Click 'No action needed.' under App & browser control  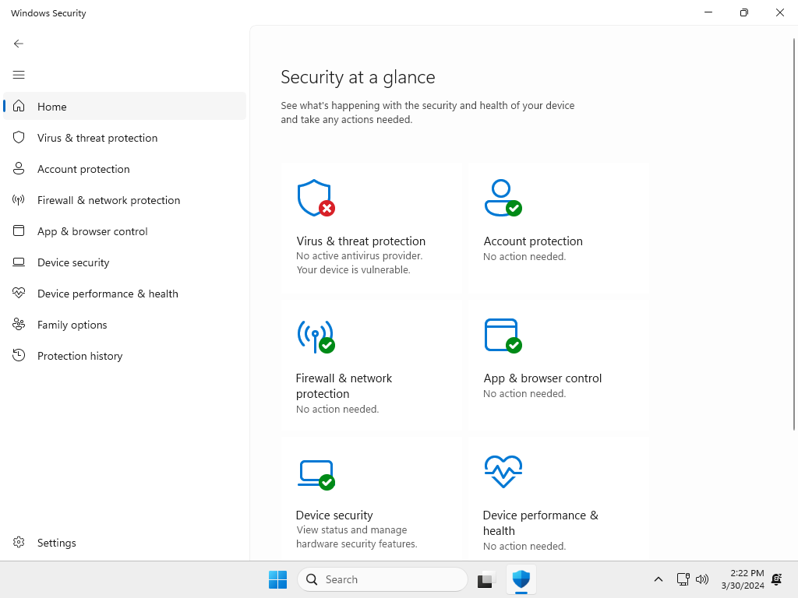pos(524,393)
